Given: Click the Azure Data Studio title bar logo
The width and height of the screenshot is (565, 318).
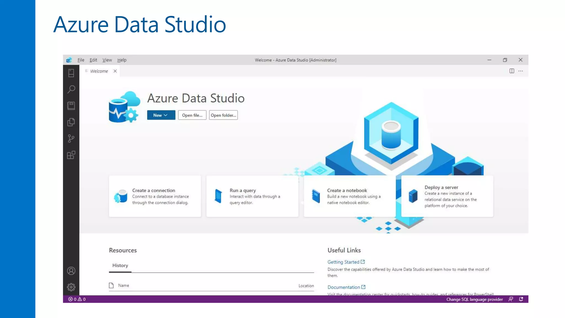Looking at the screenshot, I should (x=69, y=60).
